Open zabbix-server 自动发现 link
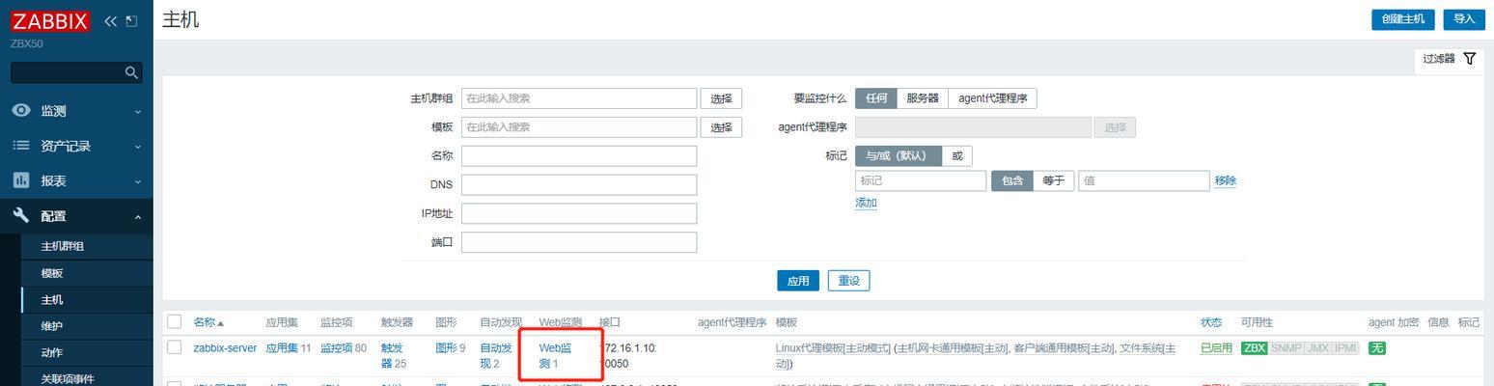 point(496,356)
